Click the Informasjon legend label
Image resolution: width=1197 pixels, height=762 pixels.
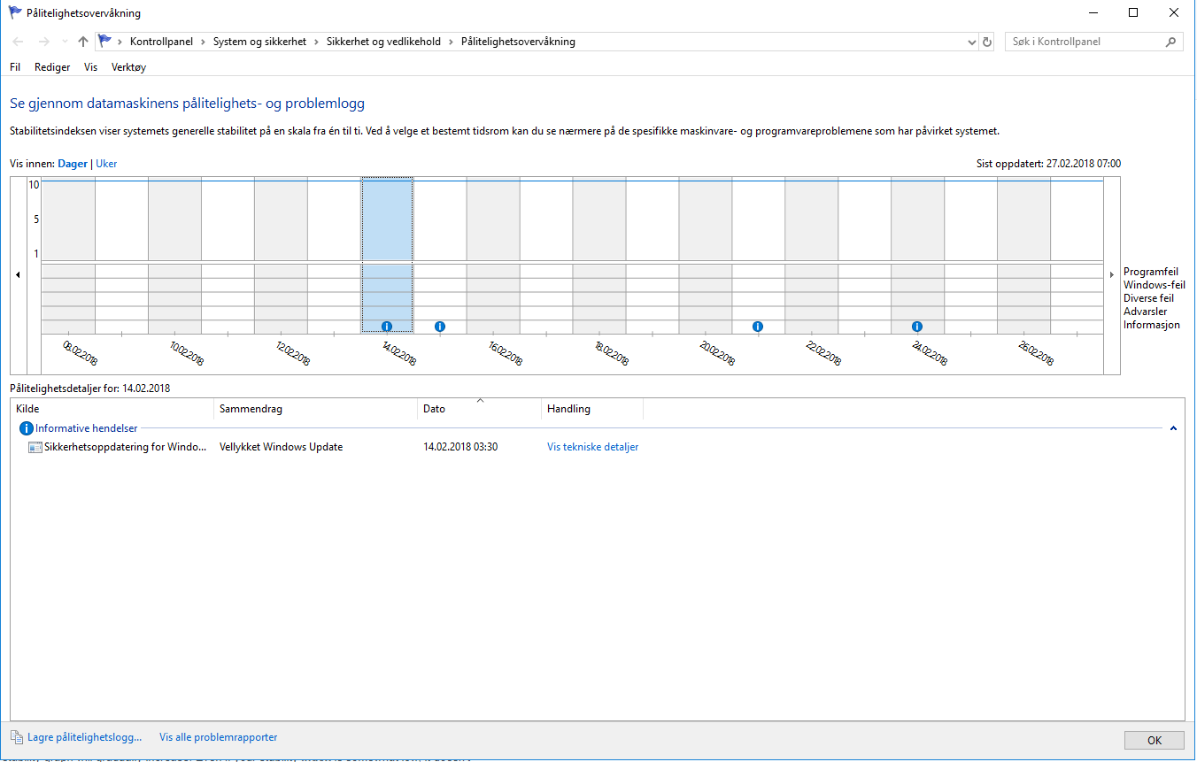pos(1152,326)
